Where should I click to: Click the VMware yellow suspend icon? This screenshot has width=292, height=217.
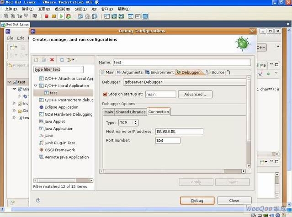(x=54, y=16)
